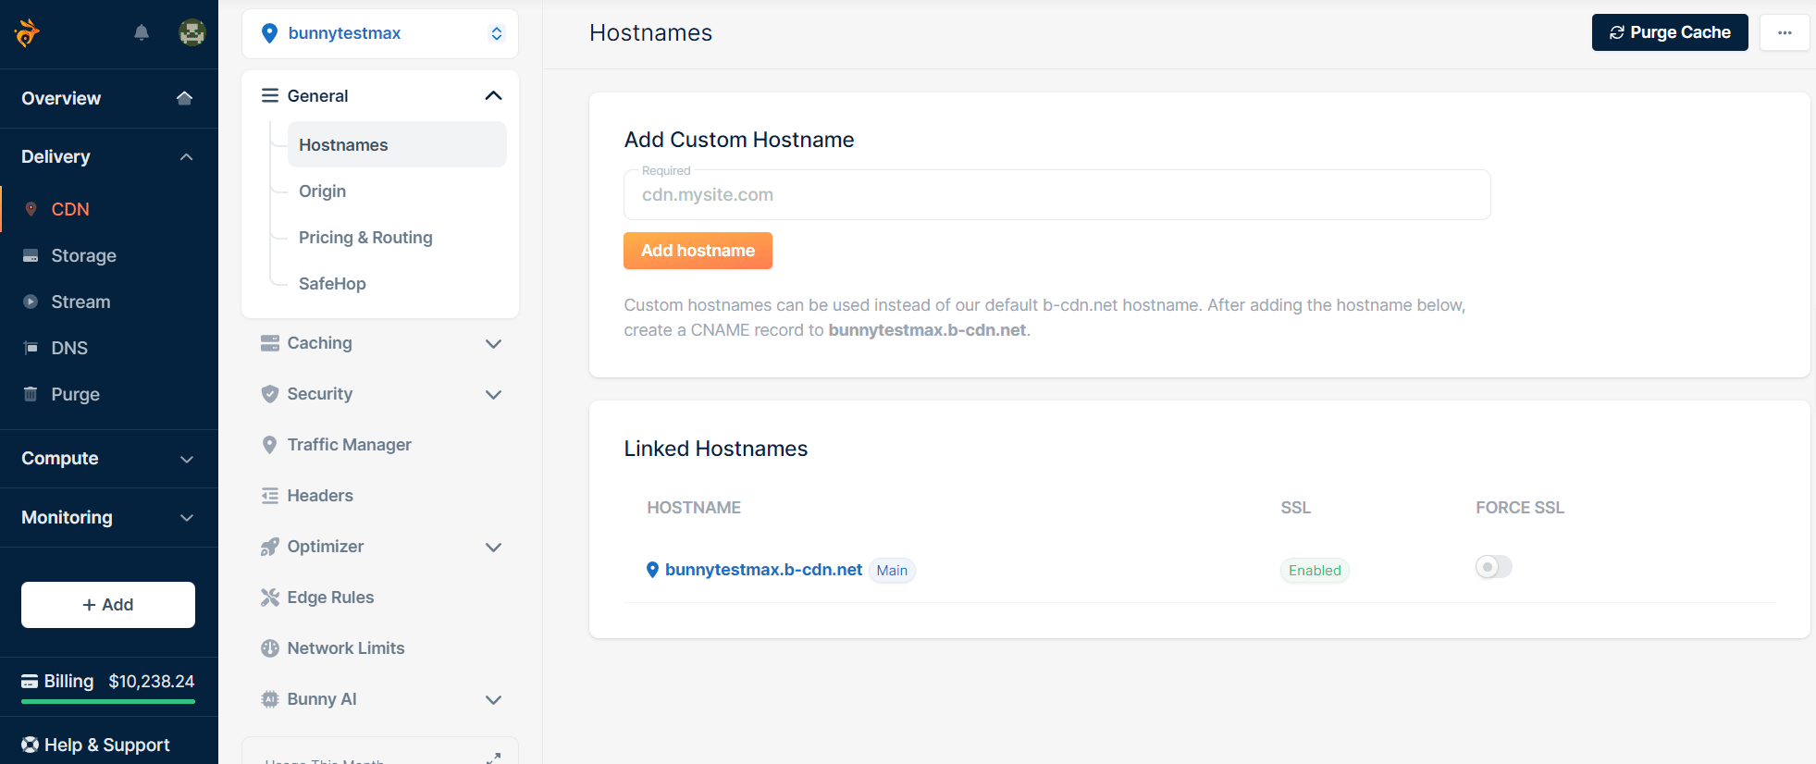Open Help & Support
The width and height of the screenshot is (1816, 764).
click(x=109, y=745)
